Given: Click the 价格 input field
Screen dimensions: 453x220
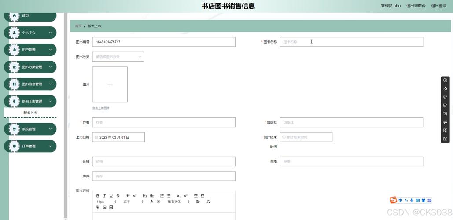Looking at the screenshot, I should [164, 161].
